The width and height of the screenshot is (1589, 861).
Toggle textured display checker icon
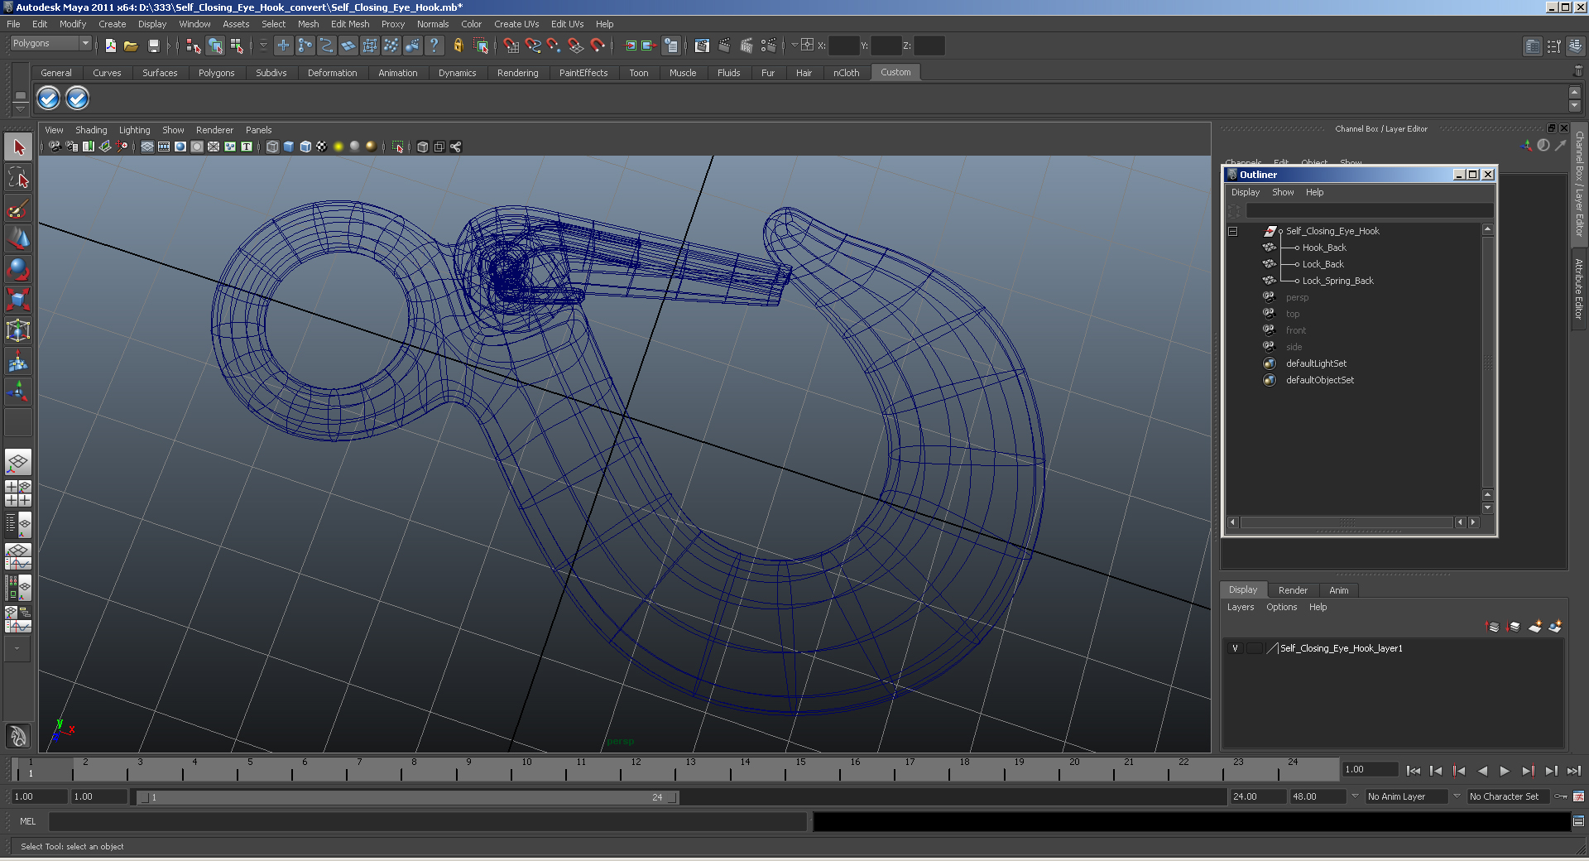[322, 147]
